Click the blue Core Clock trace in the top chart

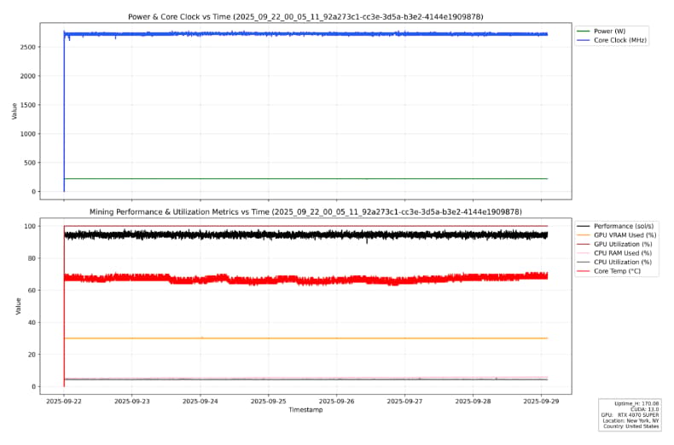305,33
